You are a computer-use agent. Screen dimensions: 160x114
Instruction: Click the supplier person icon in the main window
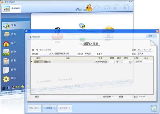tap(57, 34)
